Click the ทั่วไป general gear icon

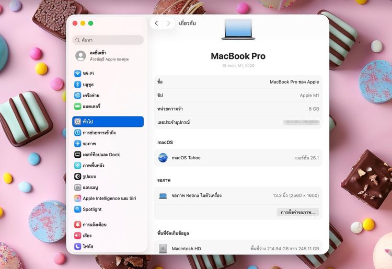click(78, 122)
